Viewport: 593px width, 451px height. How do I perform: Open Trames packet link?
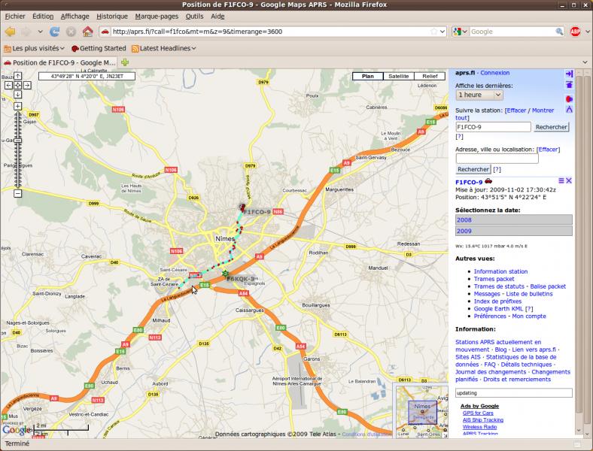point(494,279)
